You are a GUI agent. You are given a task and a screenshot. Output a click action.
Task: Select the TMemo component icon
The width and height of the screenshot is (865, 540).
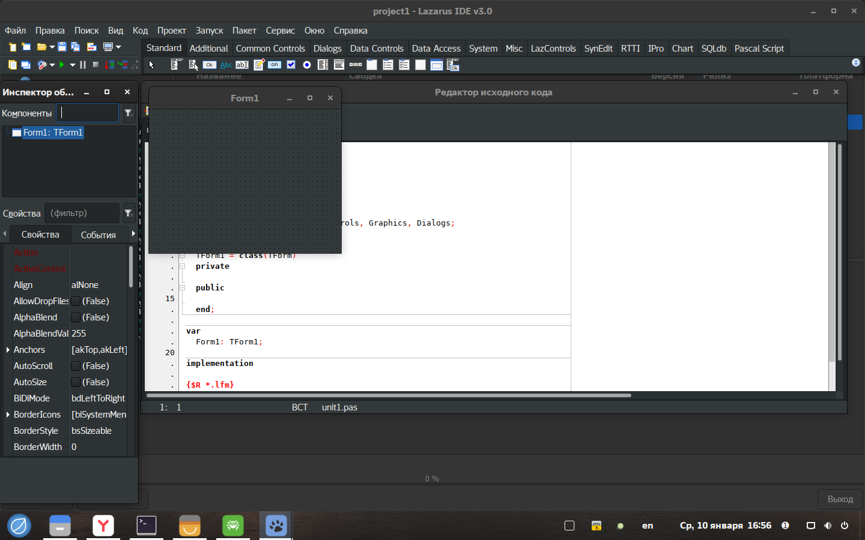point(258,65)
